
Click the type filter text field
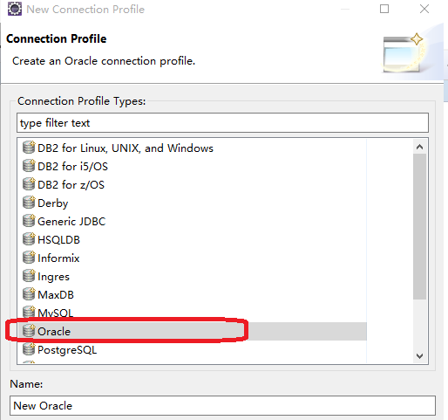222,123
